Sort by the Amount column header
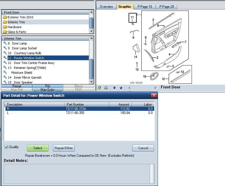 [120, 104]
